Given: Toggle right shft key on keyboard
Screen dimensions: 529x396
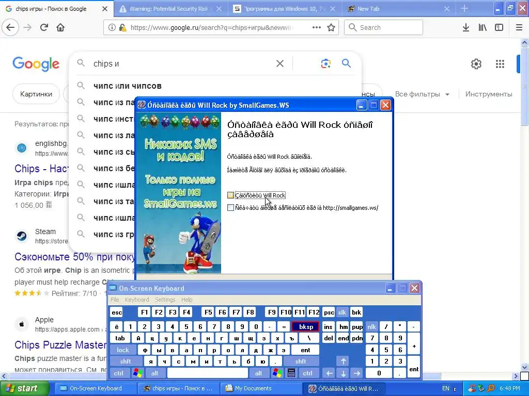Looking at the screenshot, I should pos(301,361).
